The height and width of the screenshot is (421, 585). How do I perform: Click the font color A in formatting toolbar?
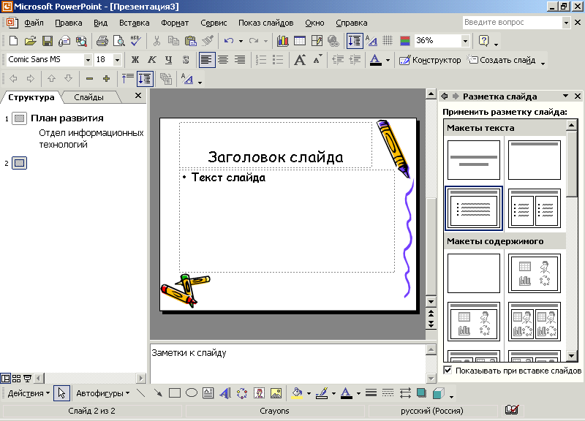376,60
